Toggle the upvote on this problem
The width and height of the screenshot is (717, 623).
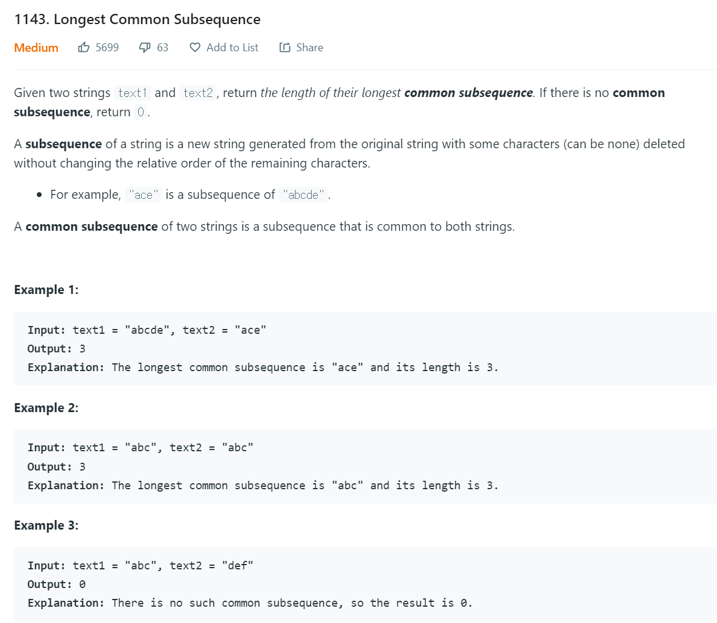pyautogui.click(x=84, y=47)
